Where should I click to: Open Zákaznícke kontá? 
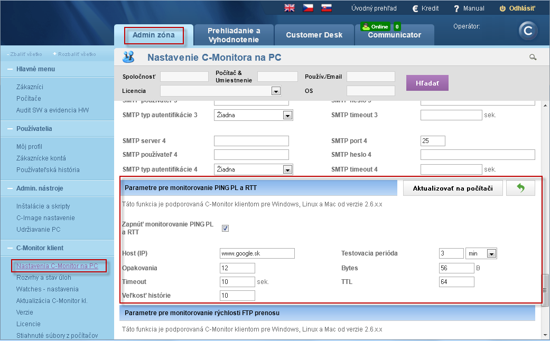[41, 158]
